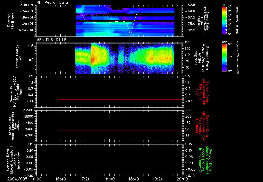Screen dimensions: 263x182
Task: Select the 17:20 time axis label
Action: (85, 179)
